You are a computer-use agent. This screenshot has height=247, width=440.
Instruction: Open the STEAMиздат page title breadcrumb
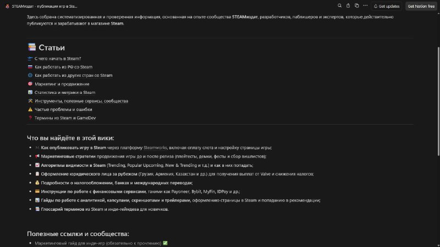coord(45,6)
